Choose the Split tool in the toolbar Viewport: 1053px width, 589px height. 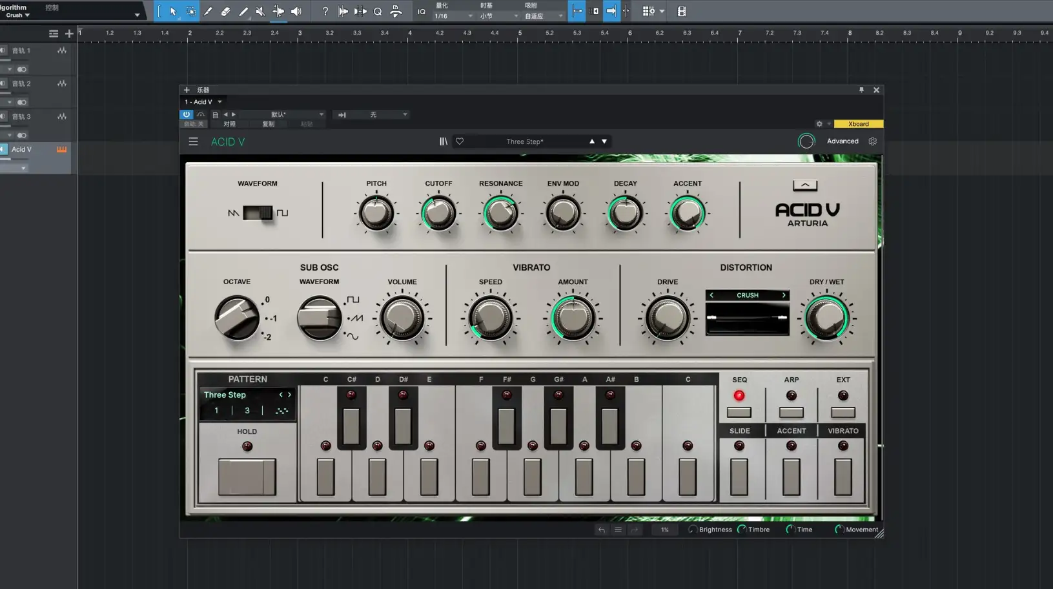pyautogui.click(x=208, y=11)
